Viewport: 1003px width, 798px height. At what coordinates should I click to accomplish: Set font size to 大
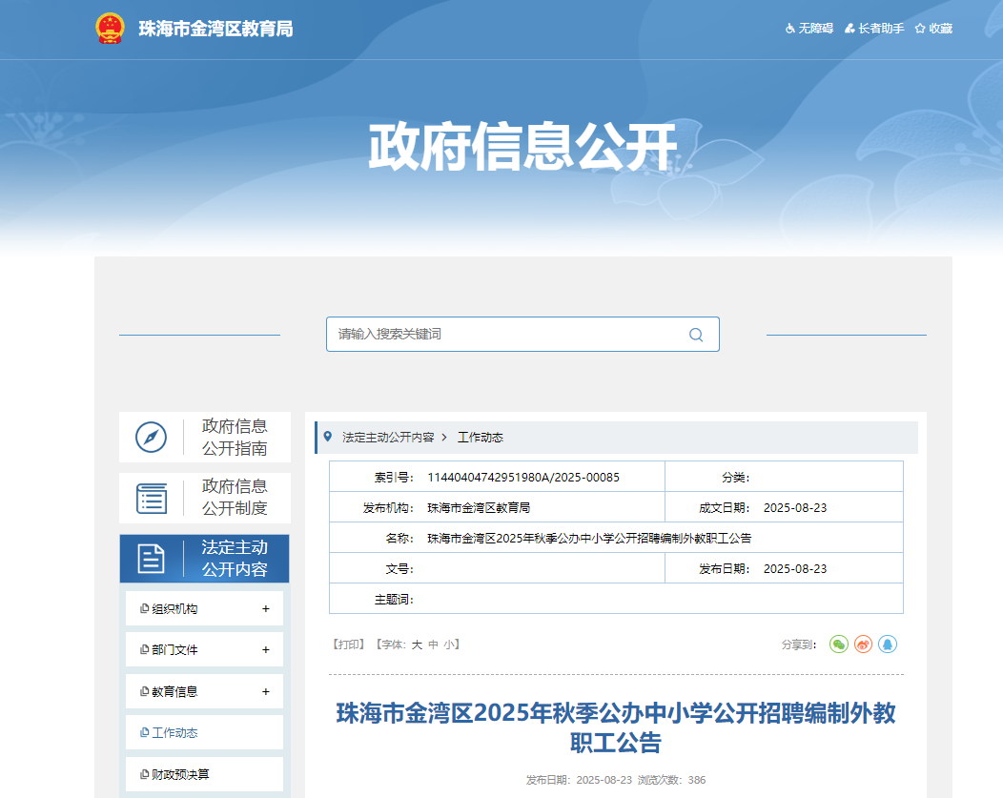[417, 645]
